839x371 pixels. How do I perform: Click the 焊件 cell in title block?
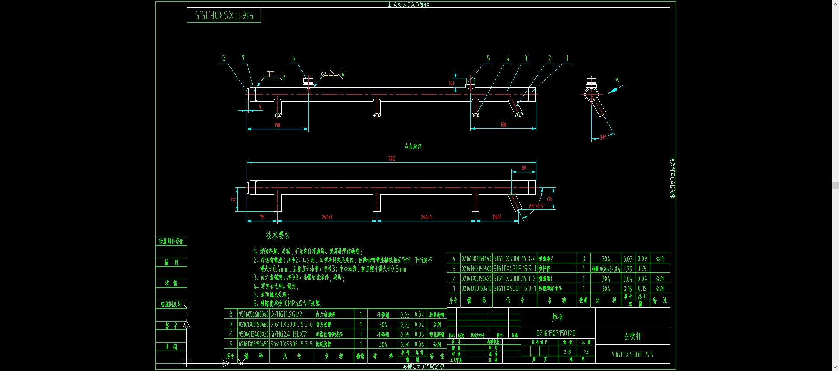(x=558, y=318)
